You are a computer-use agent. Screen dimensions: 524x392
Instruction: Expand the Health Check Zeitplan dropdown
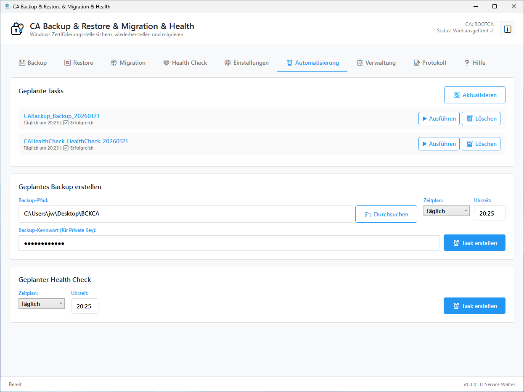41,304
